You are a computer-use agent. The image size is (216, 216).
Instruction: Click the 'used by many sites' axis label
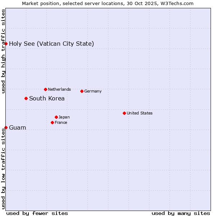click(181, 213)
